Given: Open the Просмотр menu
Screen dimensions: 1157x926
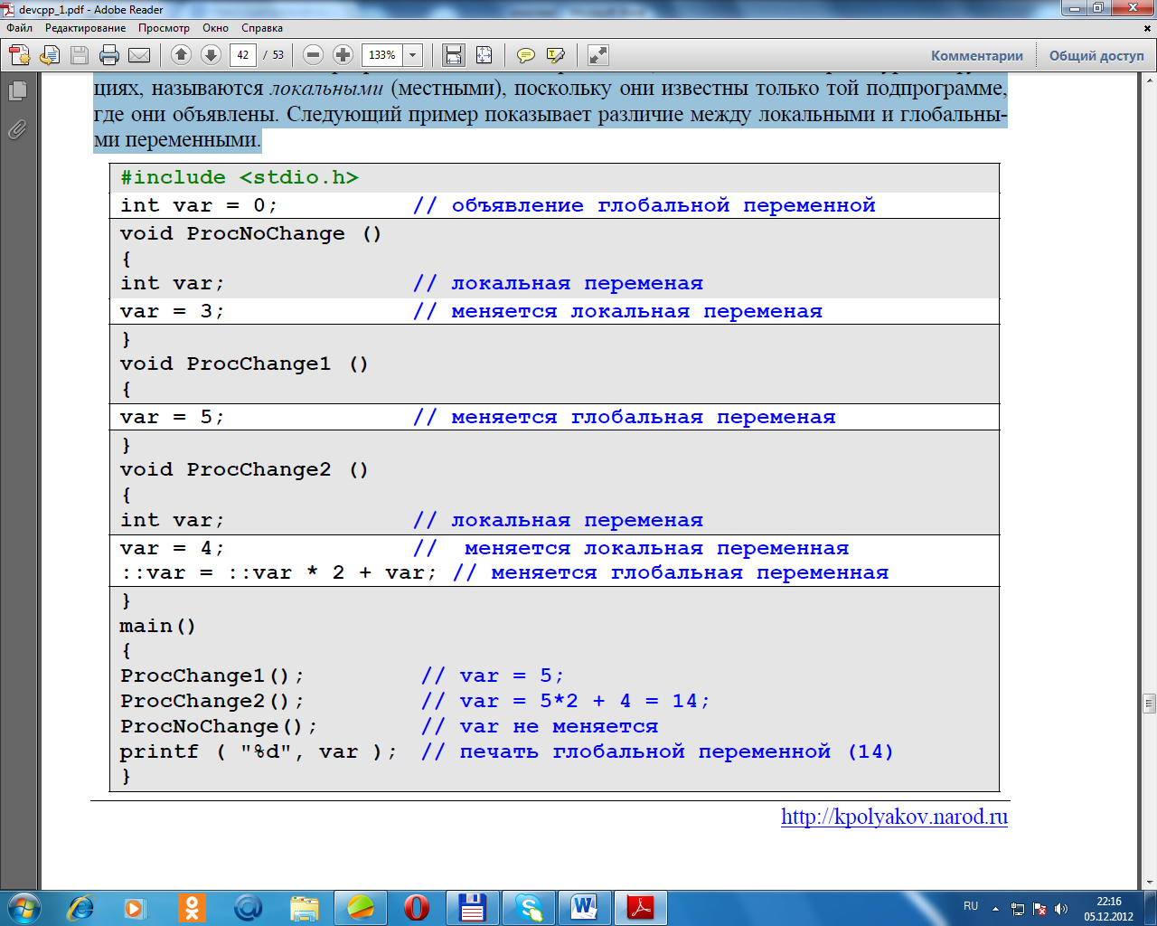Looking at the screenshot, I should (x=164, y=28).
